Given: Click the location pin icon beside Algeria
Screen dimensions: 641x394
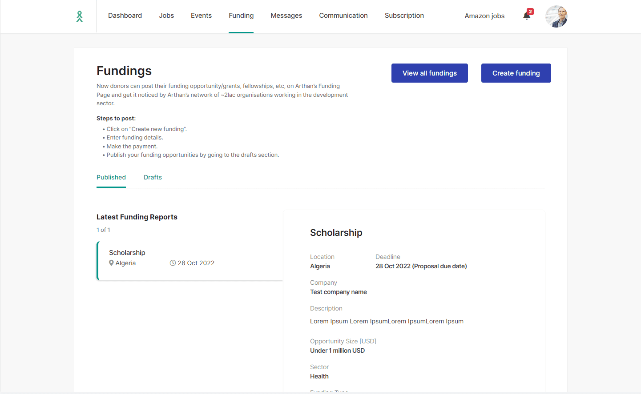Looking at the screenshot, I should [x=111, y=263].
